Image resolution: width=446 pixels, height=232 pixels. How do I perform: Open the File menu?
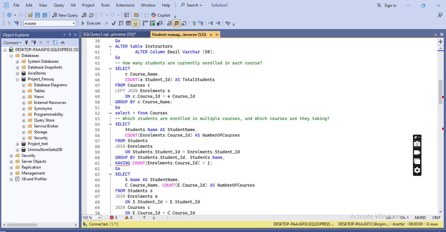pos(16,5)
